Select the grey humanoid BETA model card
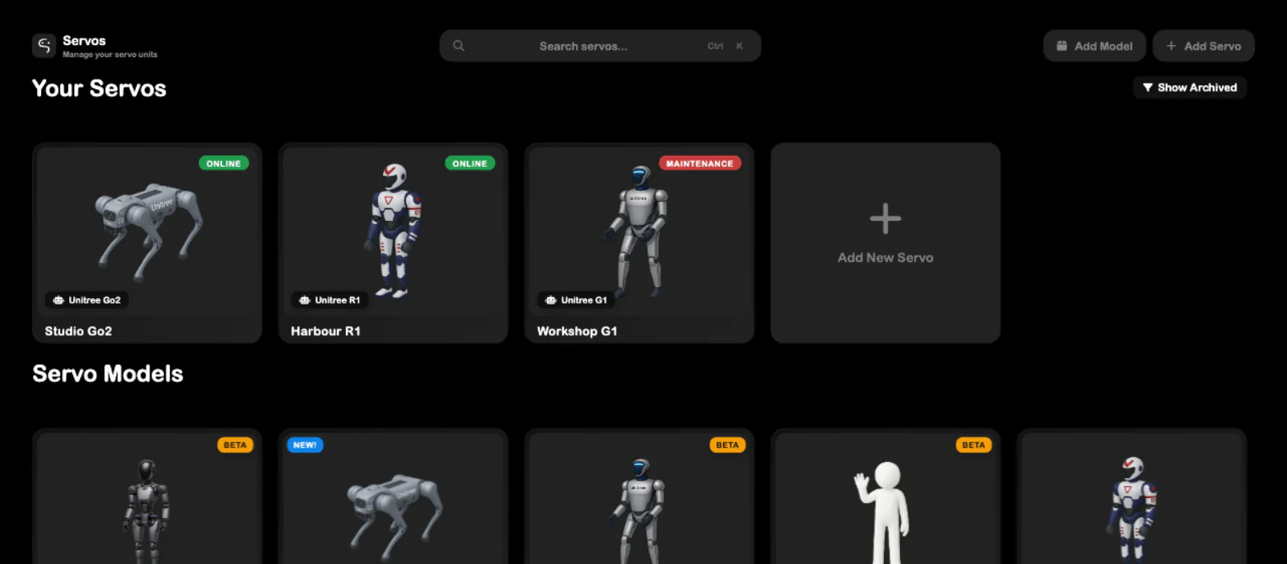The width and height of the screenshot is (1287, 564). (x=639, y=497)
